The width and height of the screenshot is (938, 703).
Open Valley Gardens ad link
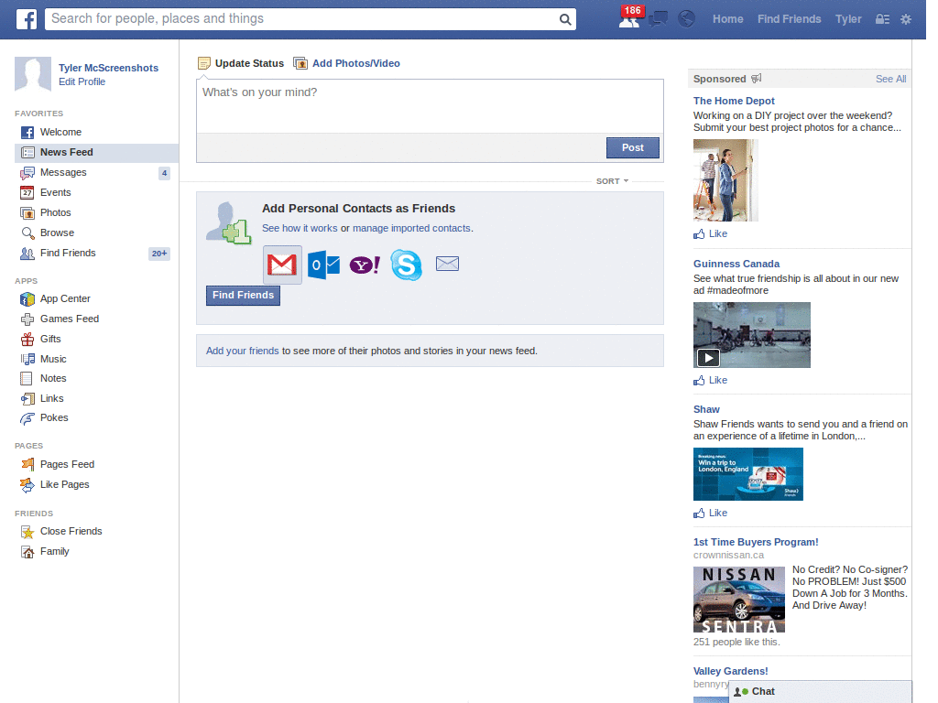730,671
